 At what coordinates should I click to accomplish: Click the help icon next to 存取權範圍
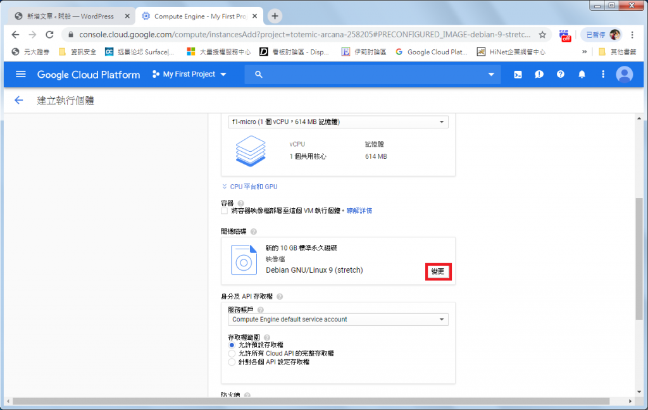coord(267,338)
